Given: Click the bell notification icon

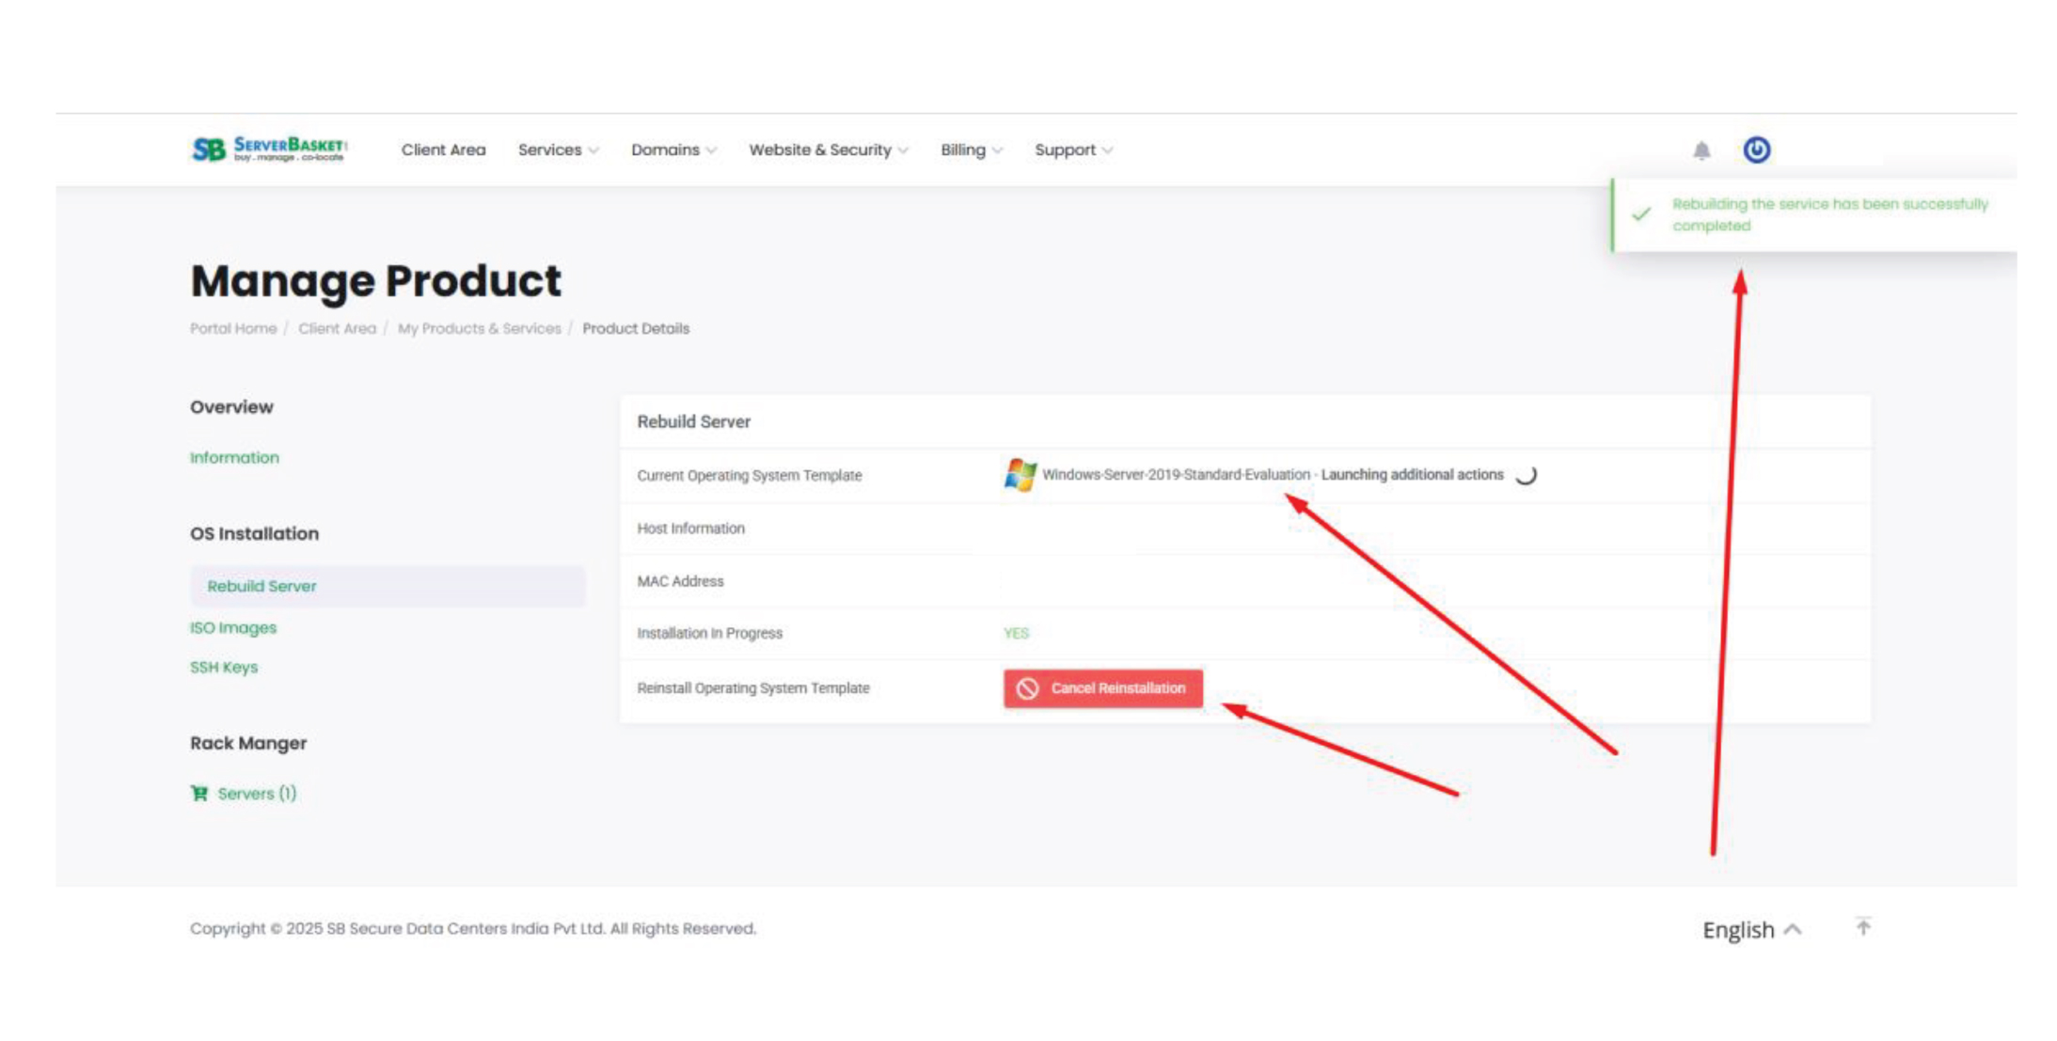Looking at the screenshot, I should point(1700,149).
